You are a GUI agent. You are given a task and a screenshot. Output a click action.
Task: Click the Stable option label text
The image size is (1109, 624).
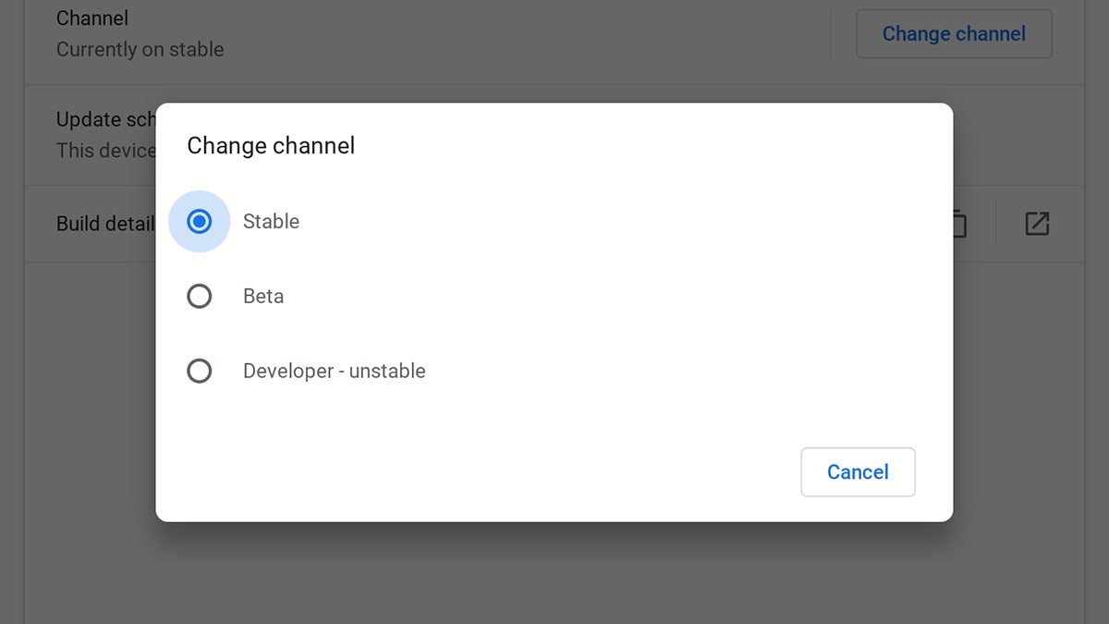270,221
